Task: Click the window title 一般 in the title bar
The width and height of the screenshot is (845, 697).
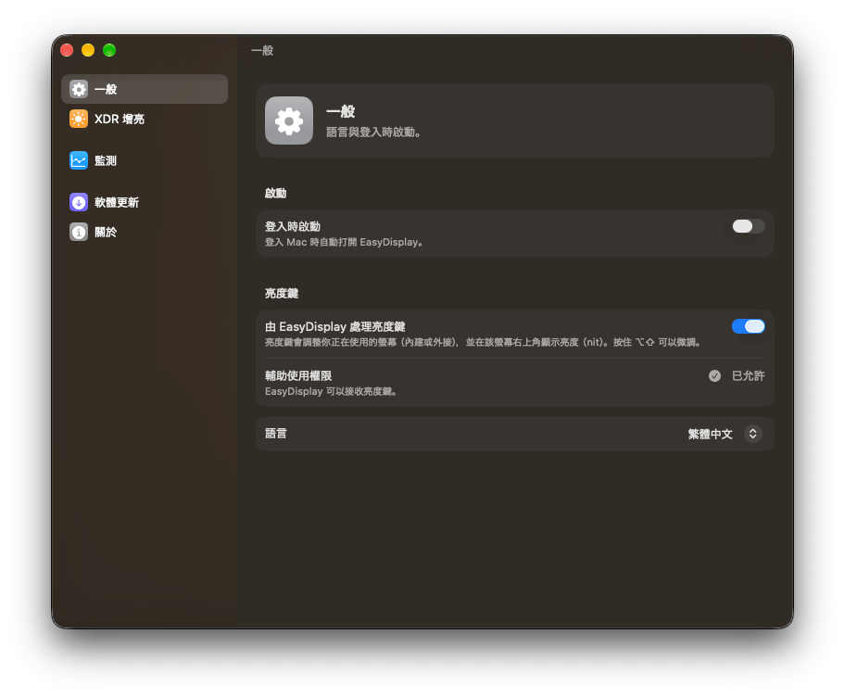Action: pos(262,51)
